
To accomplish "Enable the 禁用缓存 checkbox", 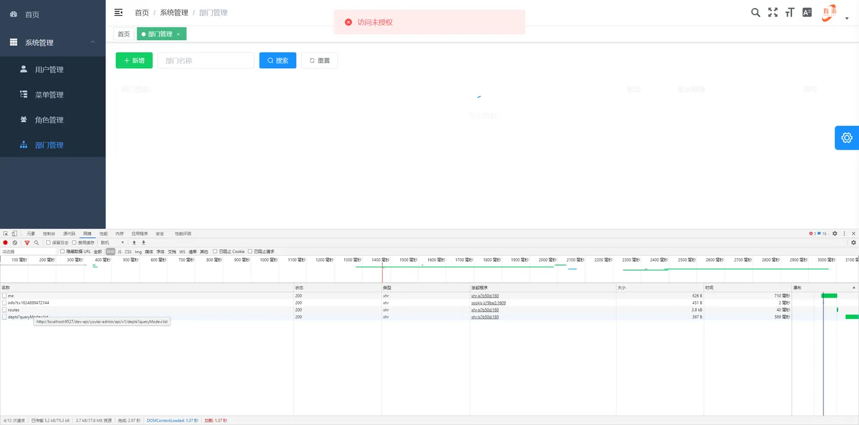I will coord(74,243).
